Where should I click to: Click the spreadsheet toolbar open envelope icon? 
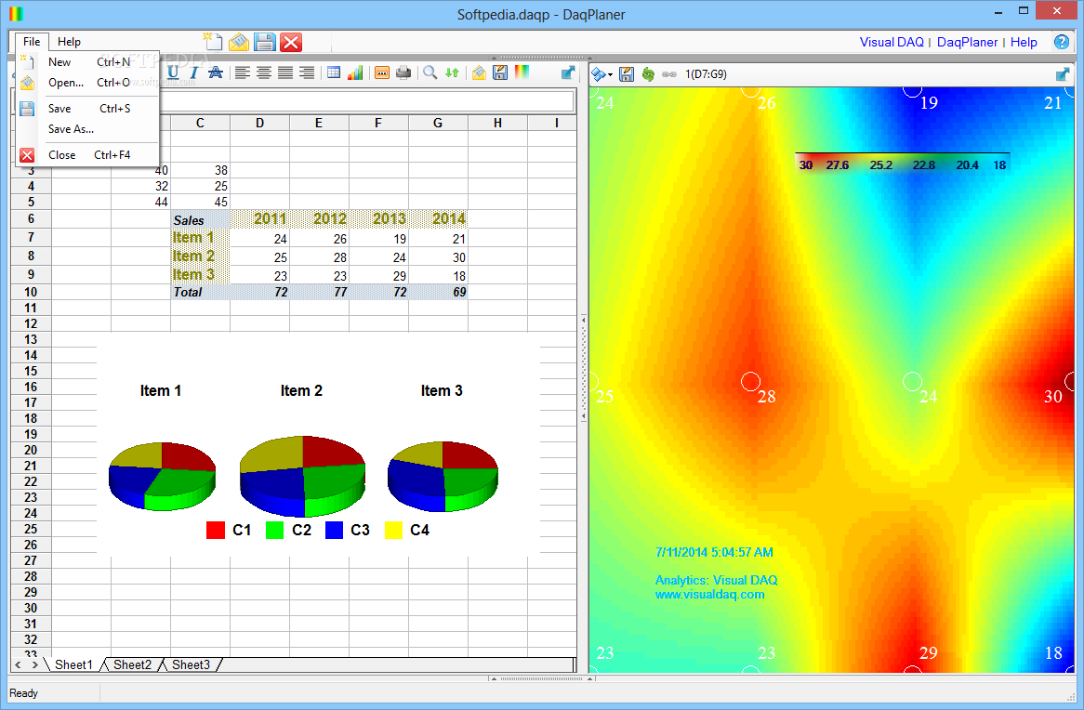tap(479, 72)
